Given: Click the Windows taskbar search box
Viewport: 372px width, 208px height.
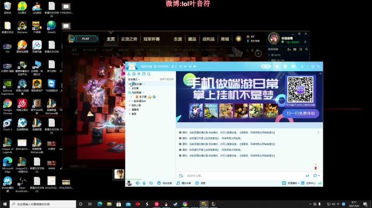Looking at the screenshot, I should (x=43, y=204).
